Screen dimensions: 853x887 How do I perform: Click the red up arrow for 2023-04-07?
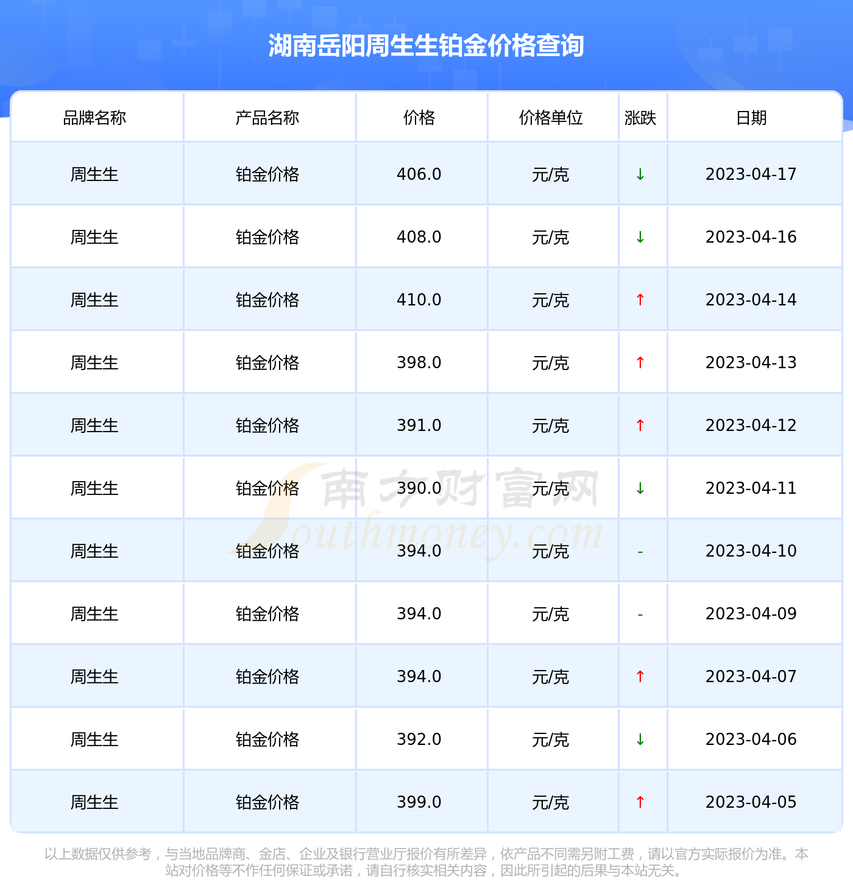(640, 677)
